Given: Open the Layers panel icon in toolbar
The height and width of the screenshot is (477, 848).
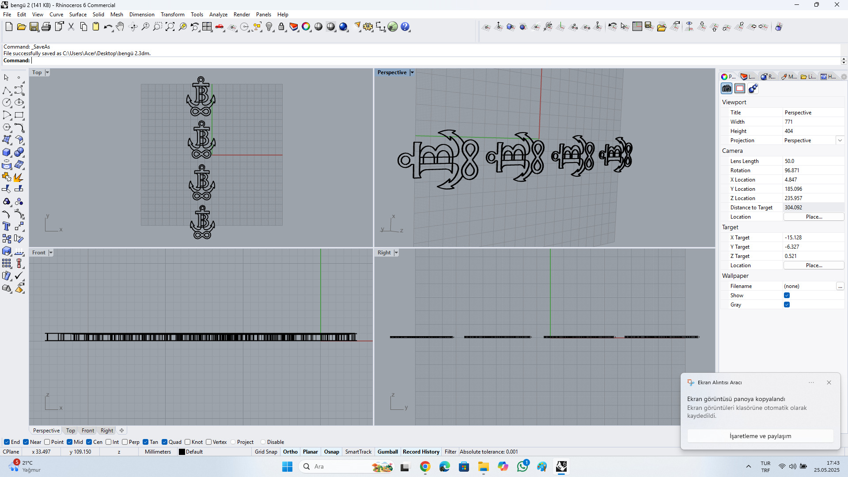Looking at the screenshot, I should coord(294,27).
